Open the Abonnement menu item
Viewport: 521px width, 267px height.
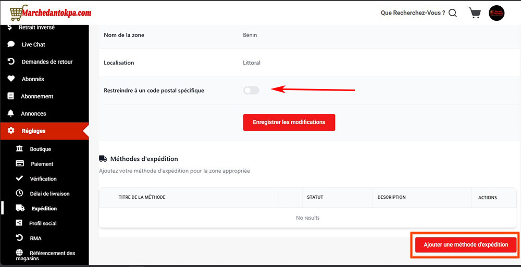tap(37, 96)
